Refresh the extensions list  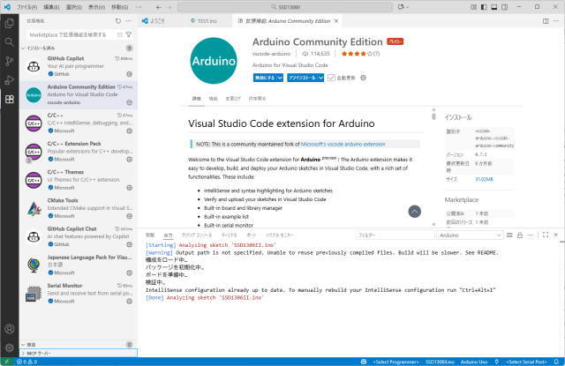tap(118, 20)
